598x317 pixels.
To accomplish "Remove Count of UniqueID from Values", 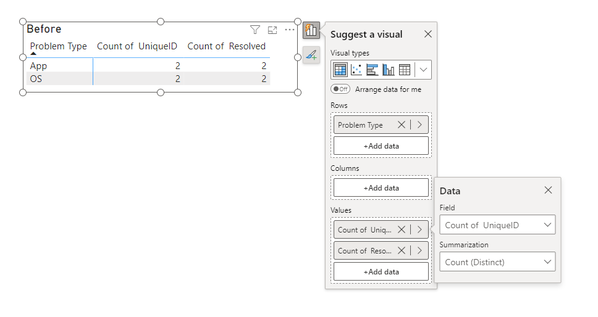I will click(401, 229).
